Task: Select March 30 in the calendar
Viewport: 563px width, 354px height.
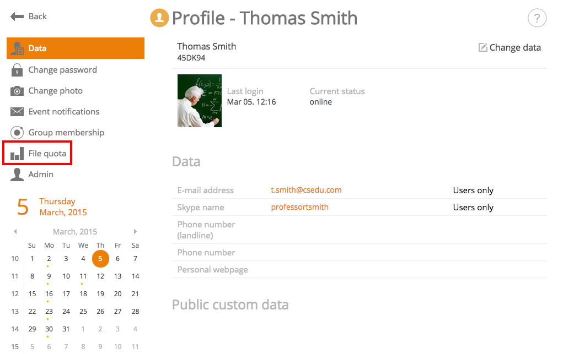Action: [49, 329]
